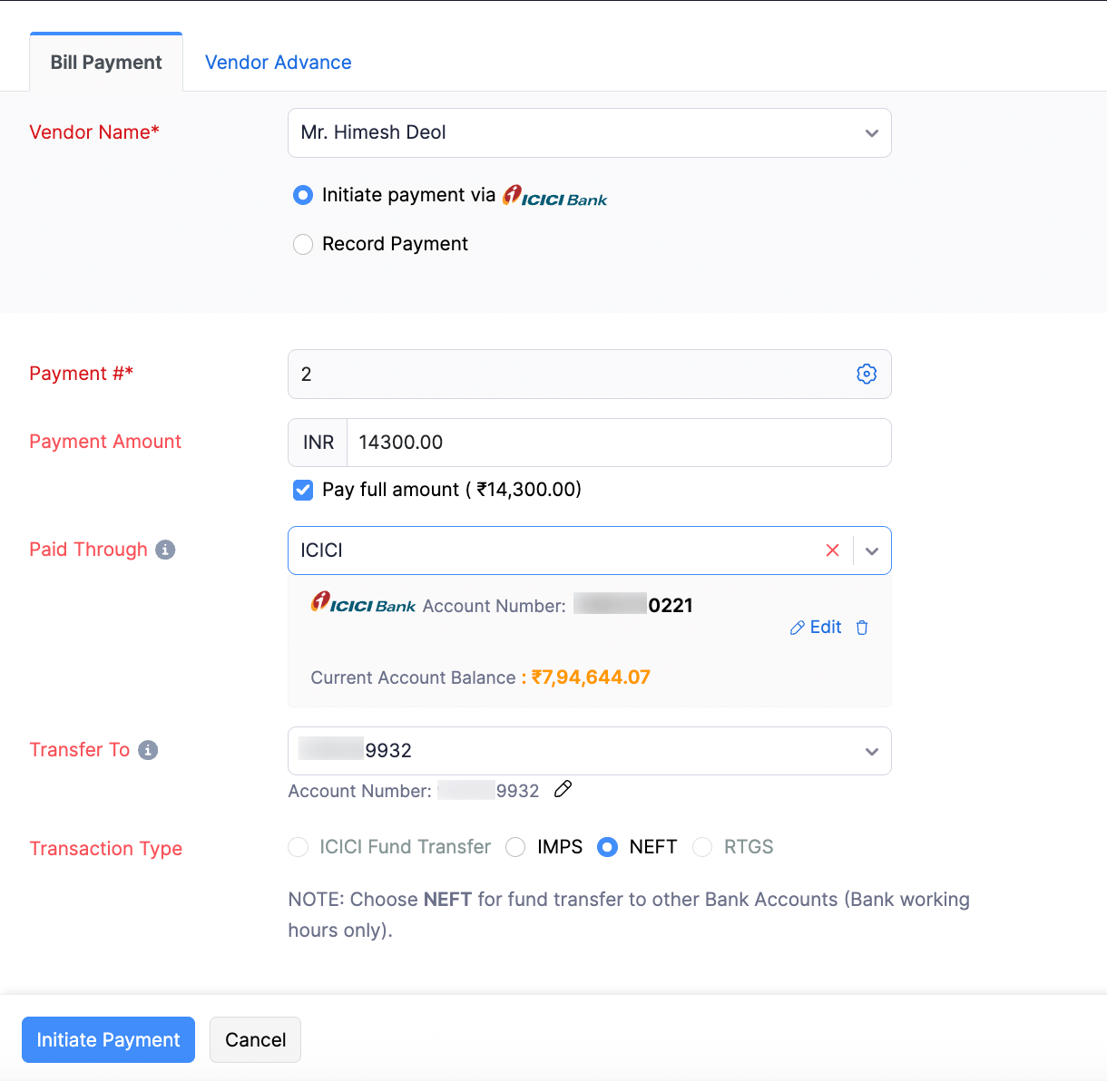Click pencil icon beside account number 9932
Screen dimensions: 1107x1081
(x=563, y=789)
